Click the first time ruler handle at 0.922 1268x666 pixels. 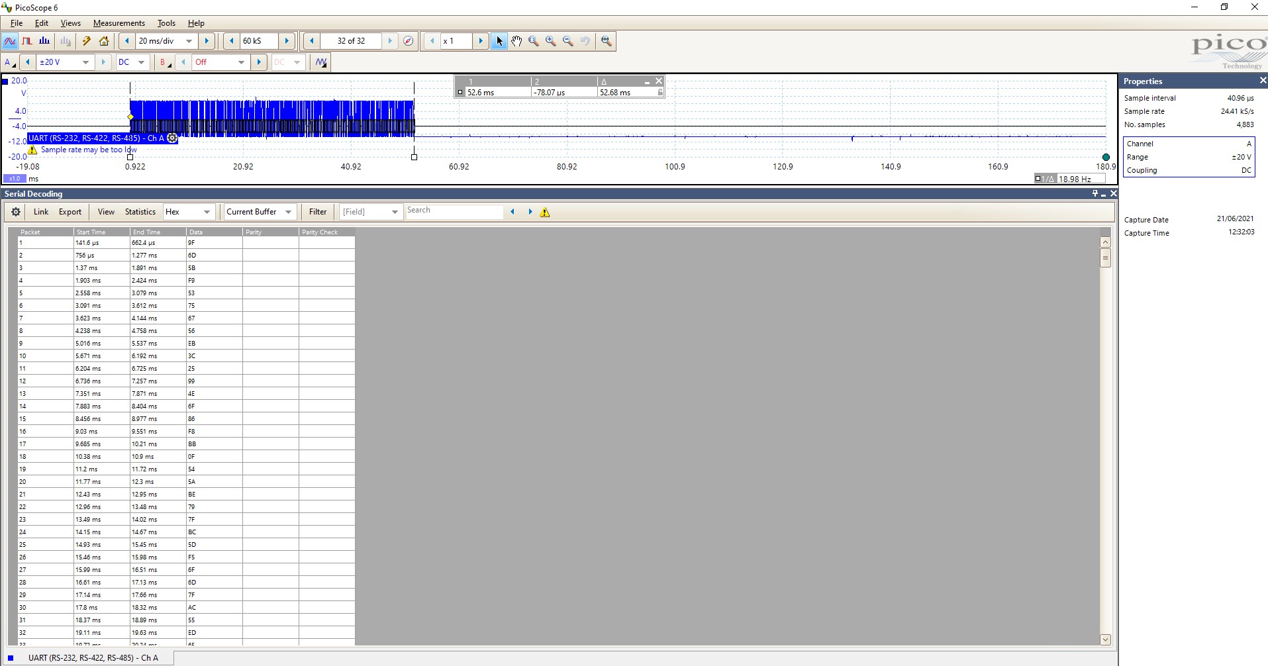pos(130,157)
